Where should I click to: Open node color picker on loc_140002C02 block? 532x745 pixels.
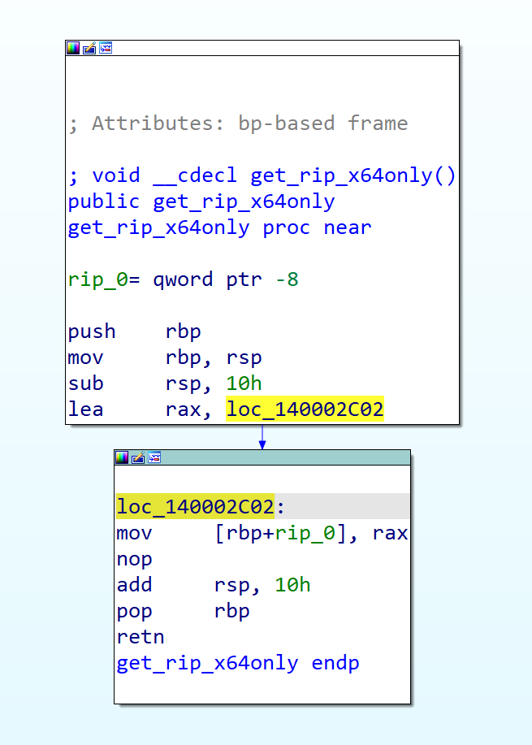coord(122,457)
